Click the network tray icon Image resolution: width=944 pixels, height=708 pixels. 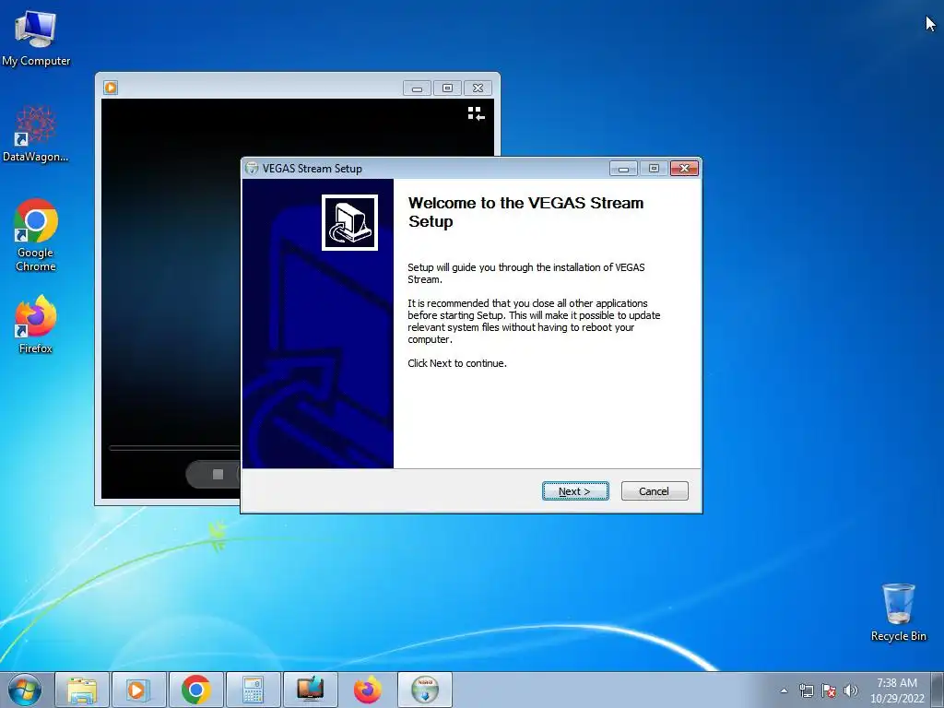click(806, 690)
